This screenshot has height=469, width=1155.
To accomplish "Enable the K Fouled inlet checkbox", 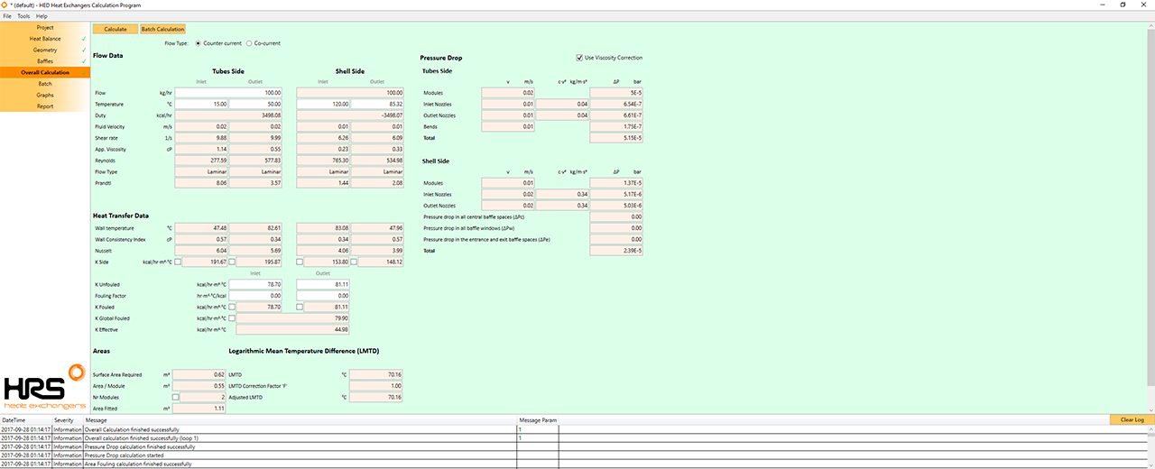I will [233, 307].
